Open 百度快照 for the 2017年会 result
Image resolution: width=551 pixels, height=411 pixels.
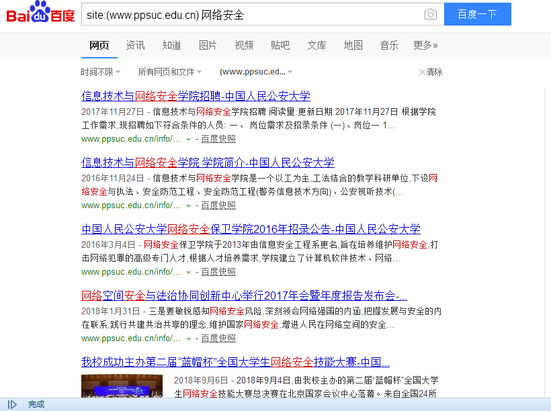click(x=218, y=338)
